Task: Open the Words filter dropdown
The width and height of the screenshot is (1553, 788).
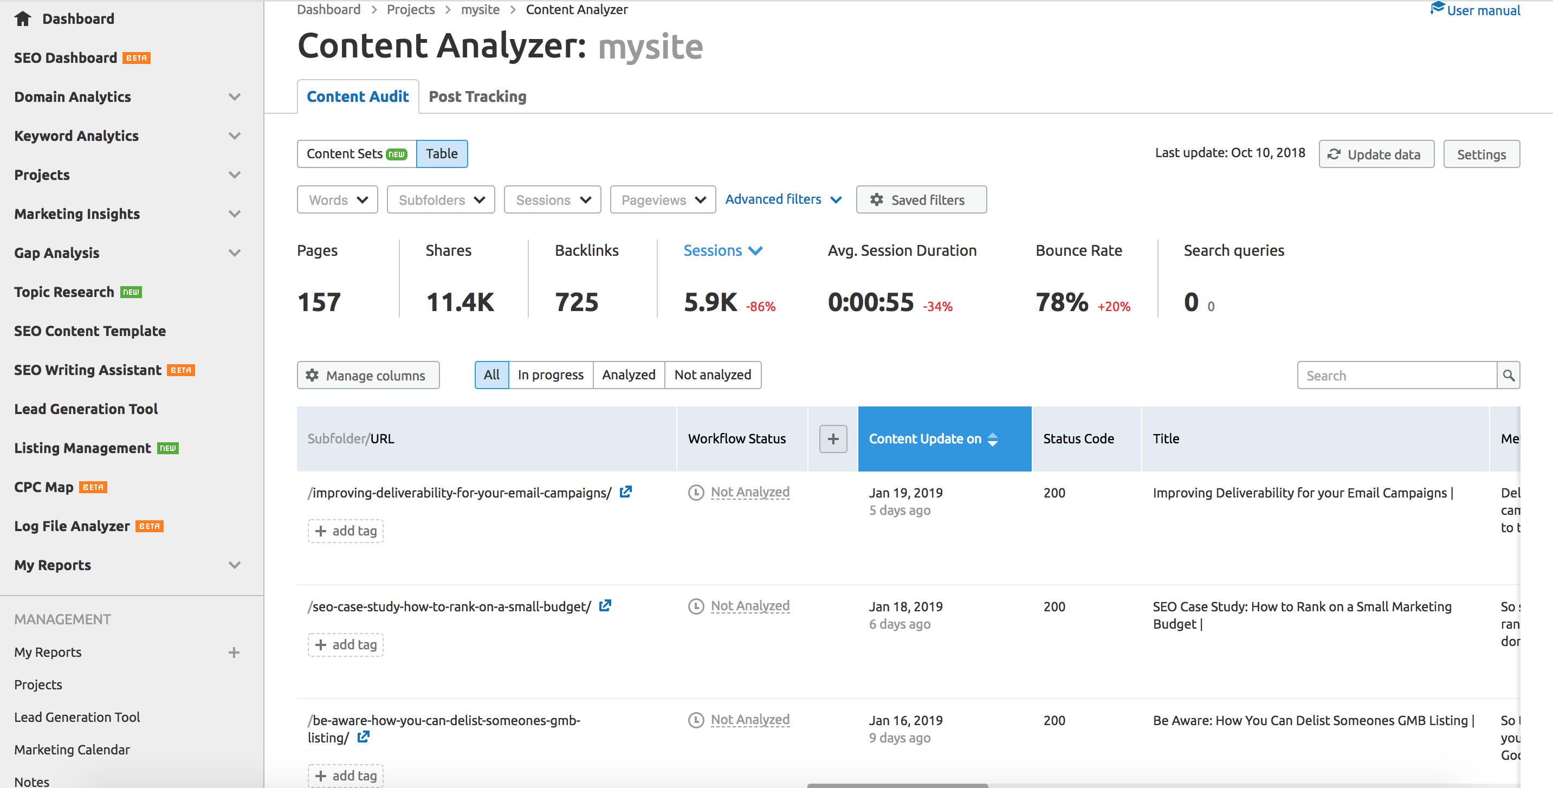Action: tap(337, 199)
